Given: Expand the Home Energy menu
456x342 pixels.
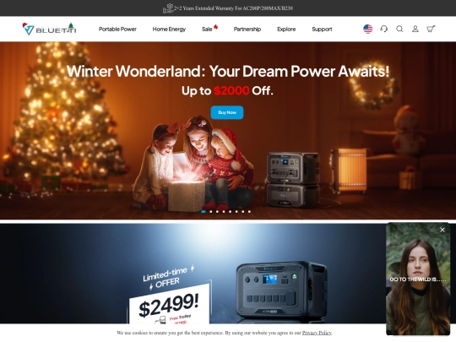Looking at the screenshot, I should click(x=169, y=29).
